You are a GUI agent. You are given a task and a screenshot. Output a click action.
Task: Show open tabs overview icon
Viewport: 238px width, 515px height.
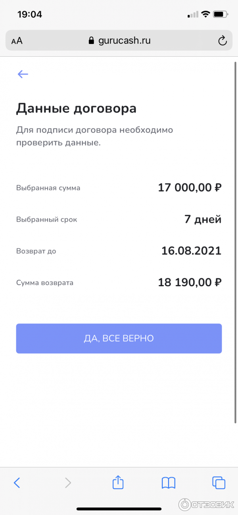point(219,482)
